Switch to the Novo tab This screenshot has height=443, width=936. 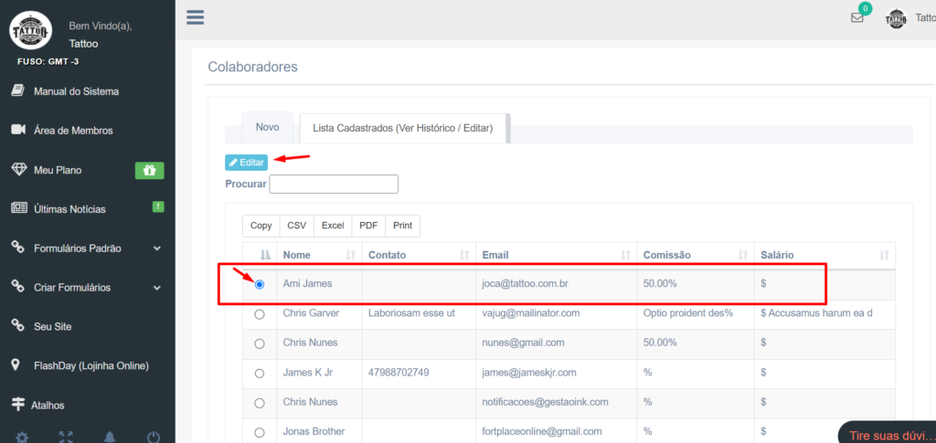pyautogui.click(x=268, y=128)
